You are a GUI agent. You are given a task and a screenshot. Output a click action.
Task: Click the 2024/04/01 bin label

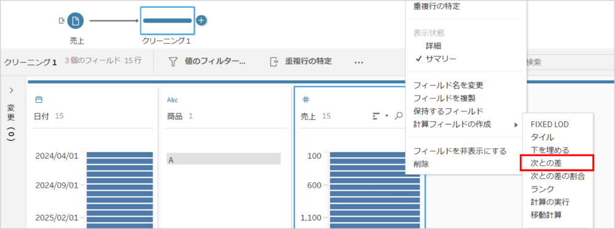pyautogui.click(x=57, y=156)
